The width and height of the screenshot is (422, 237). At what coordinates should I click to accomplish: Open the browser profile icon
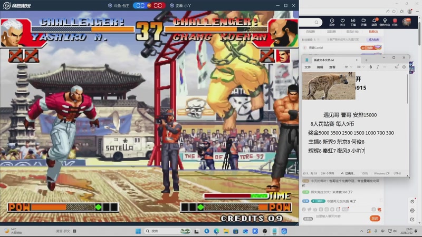(410, 11)
